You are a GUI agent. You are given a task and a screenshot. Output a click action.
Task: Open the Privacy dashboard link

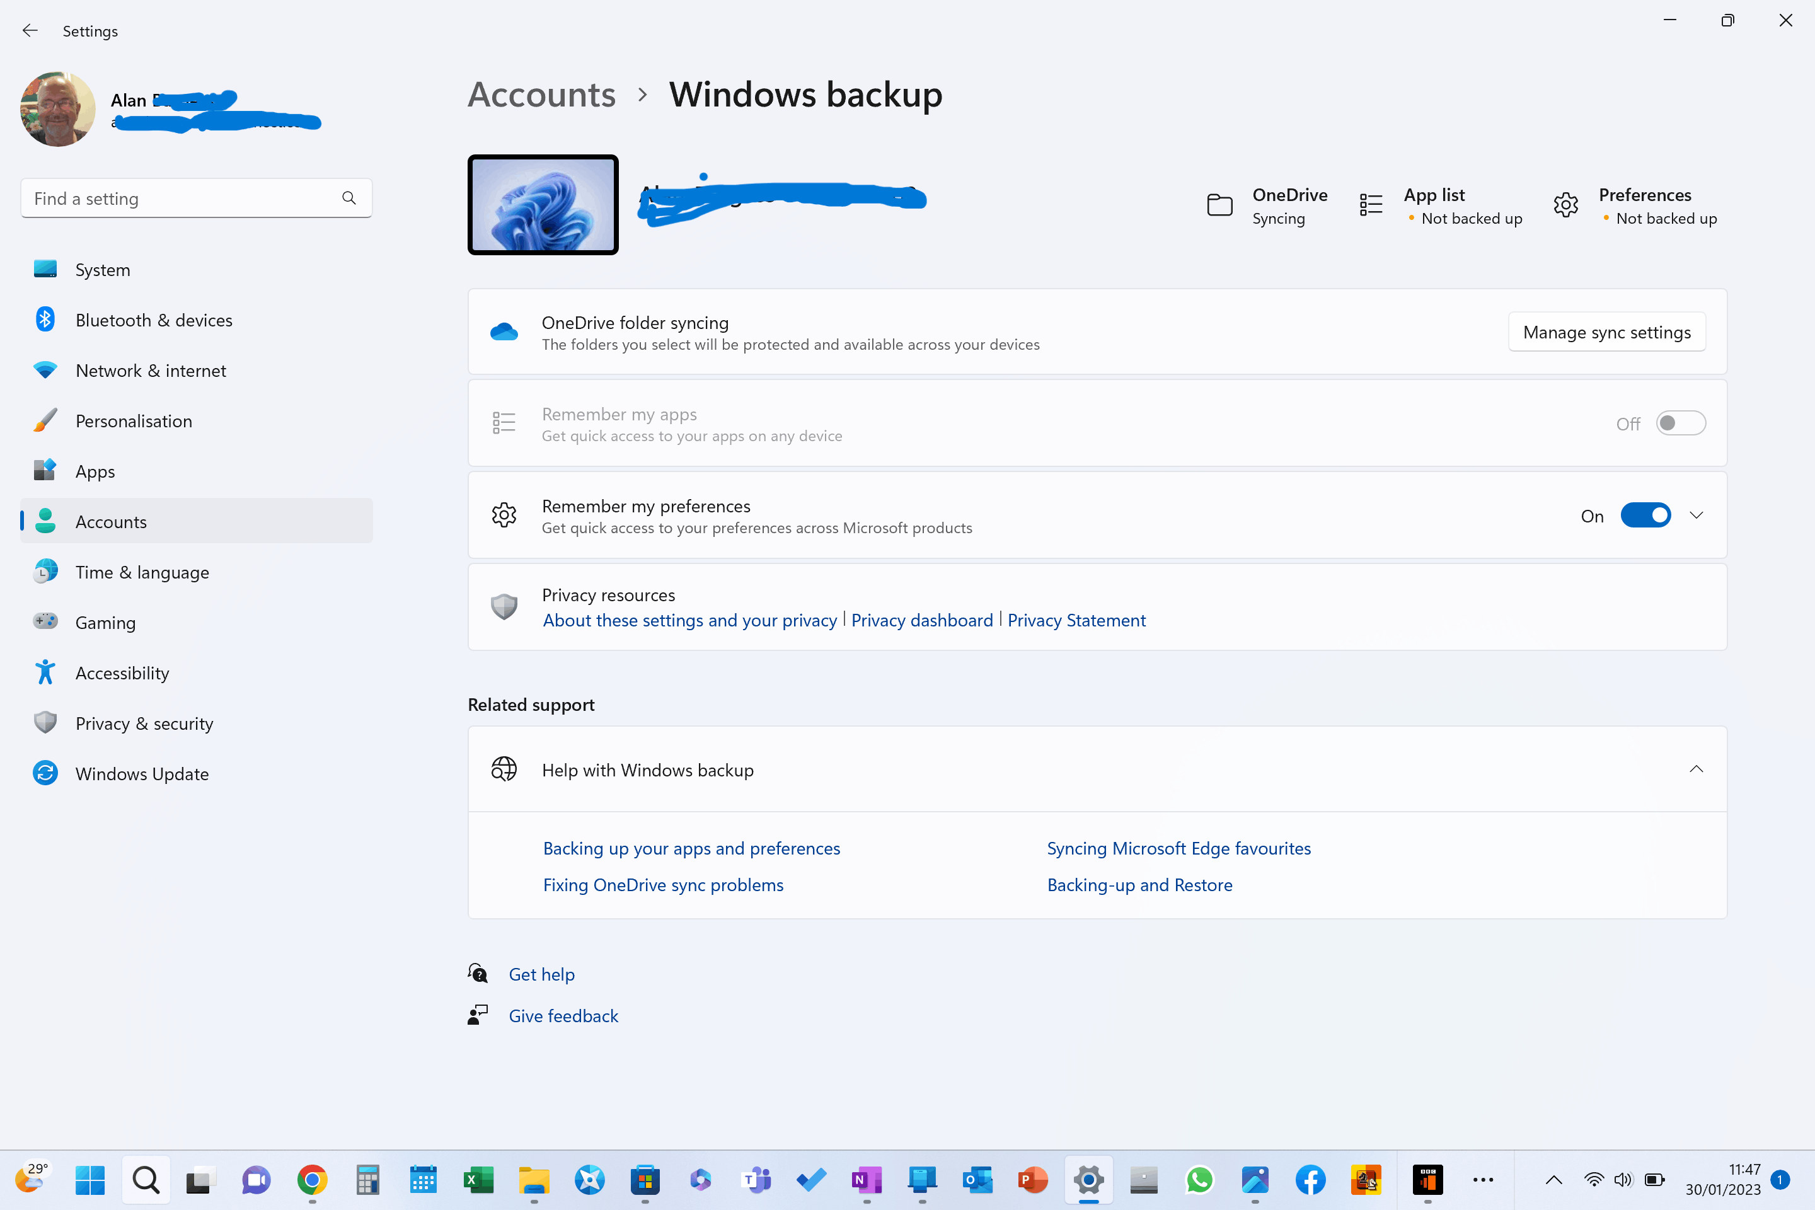click(x=922, y=619)
